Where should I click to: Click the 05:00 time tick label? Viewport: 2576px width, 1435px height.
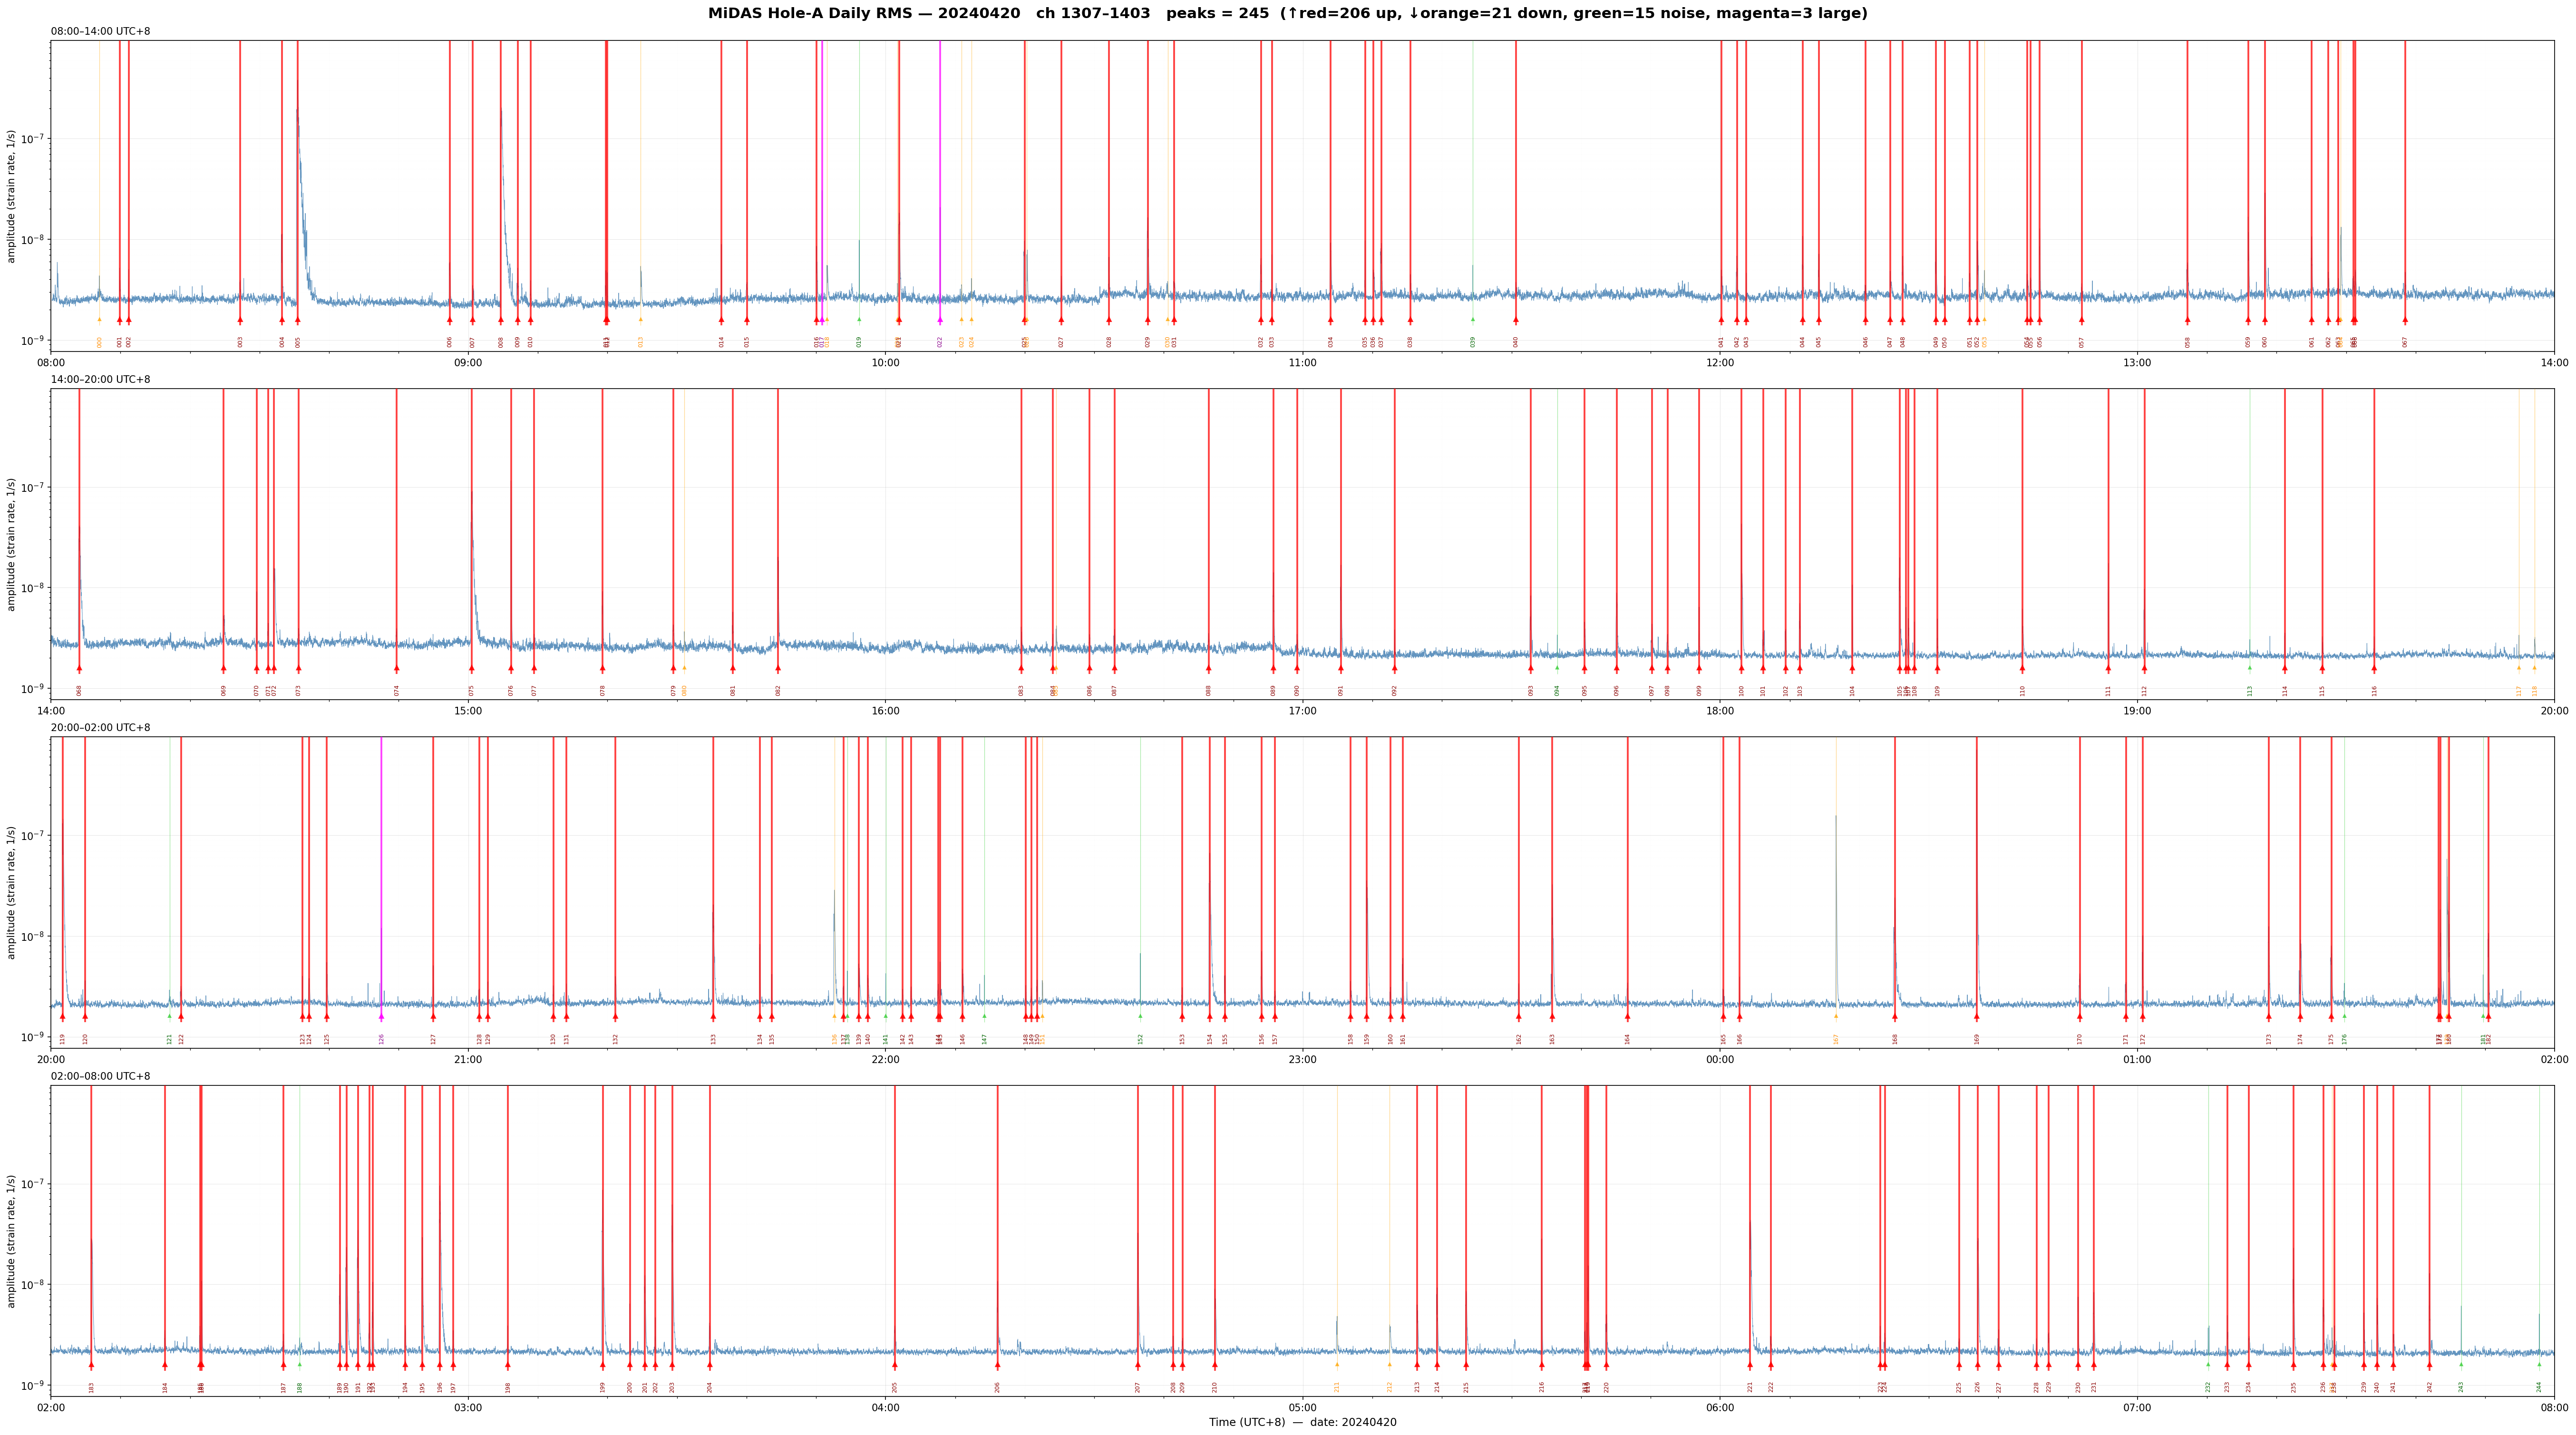pyautogui.click(x=1303, y=1408)
